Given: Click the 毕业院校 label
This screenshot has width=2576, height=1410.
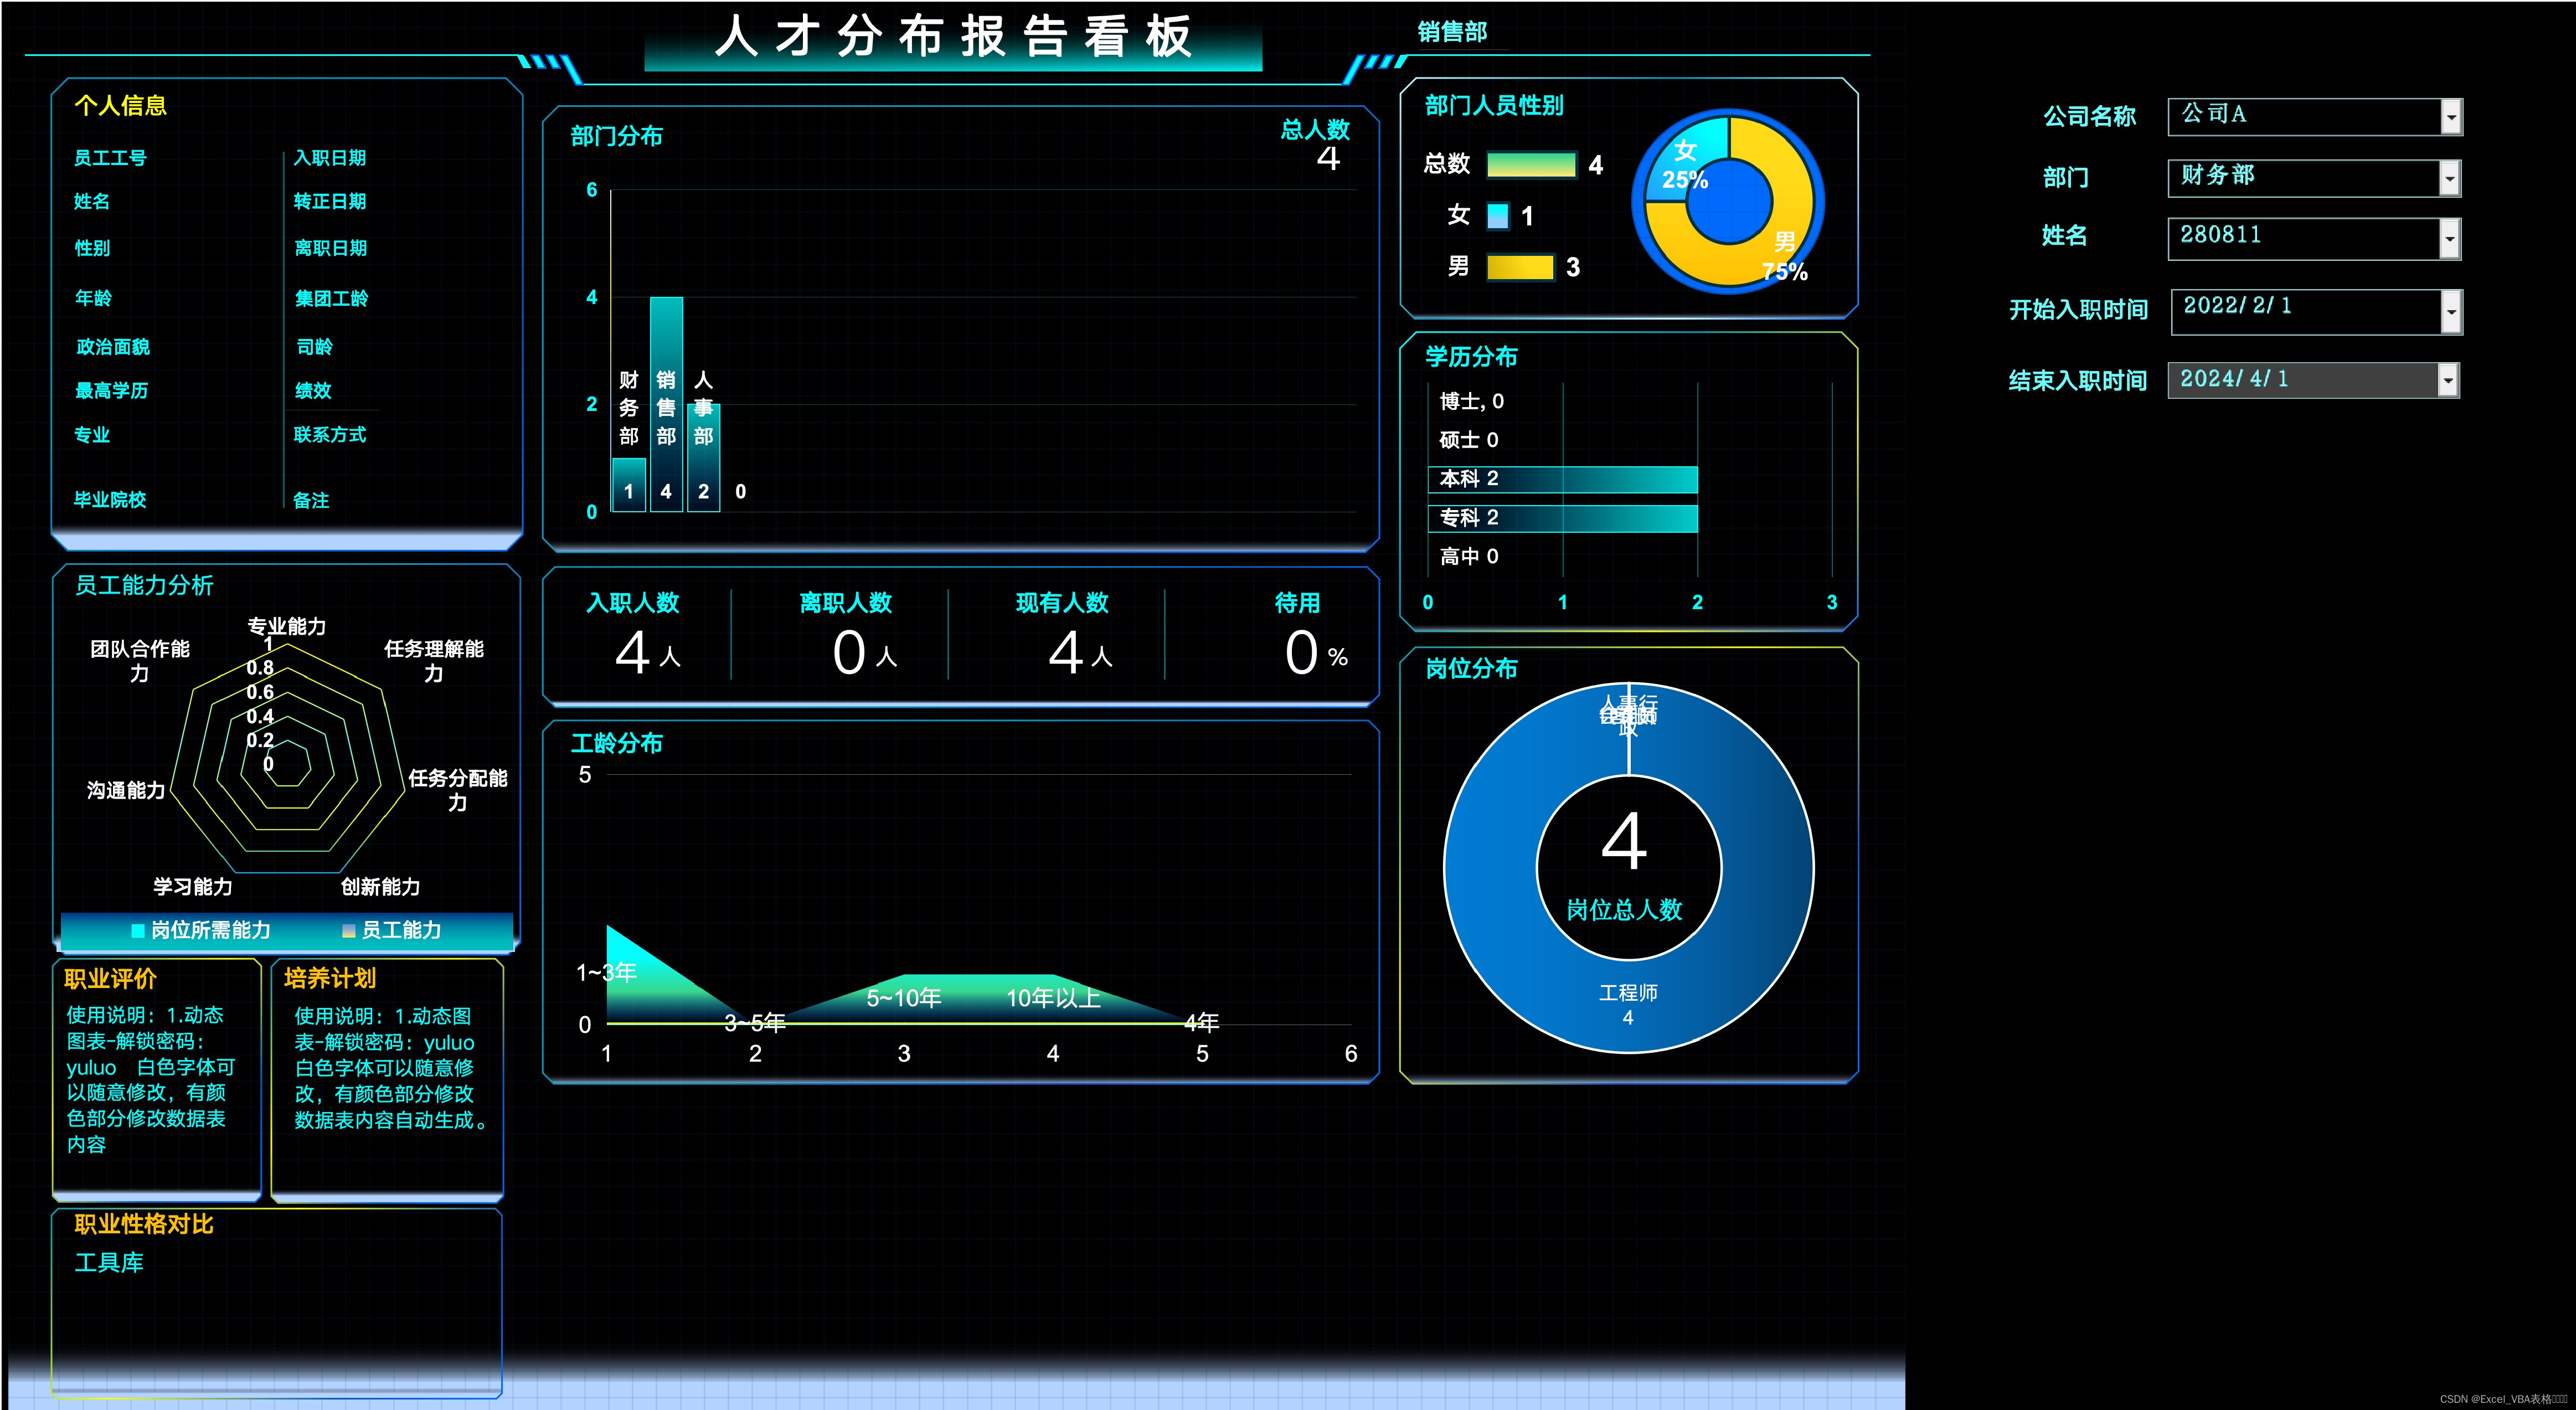Looking at the screenshot, I should point(110,500).
